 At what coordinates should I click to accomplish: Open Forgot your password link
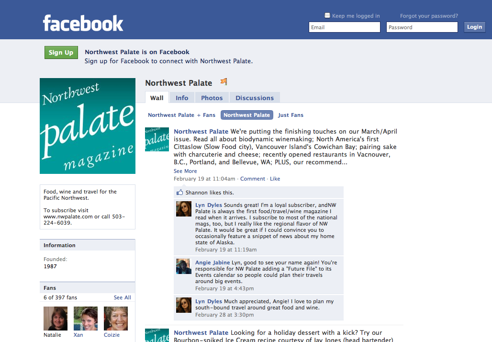point(429,16)
